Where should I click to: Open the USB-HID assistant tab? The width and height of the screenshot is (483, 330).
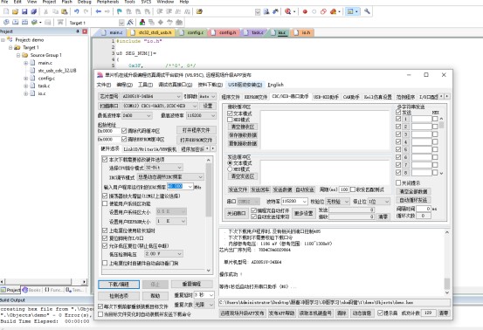click(326, 97)
